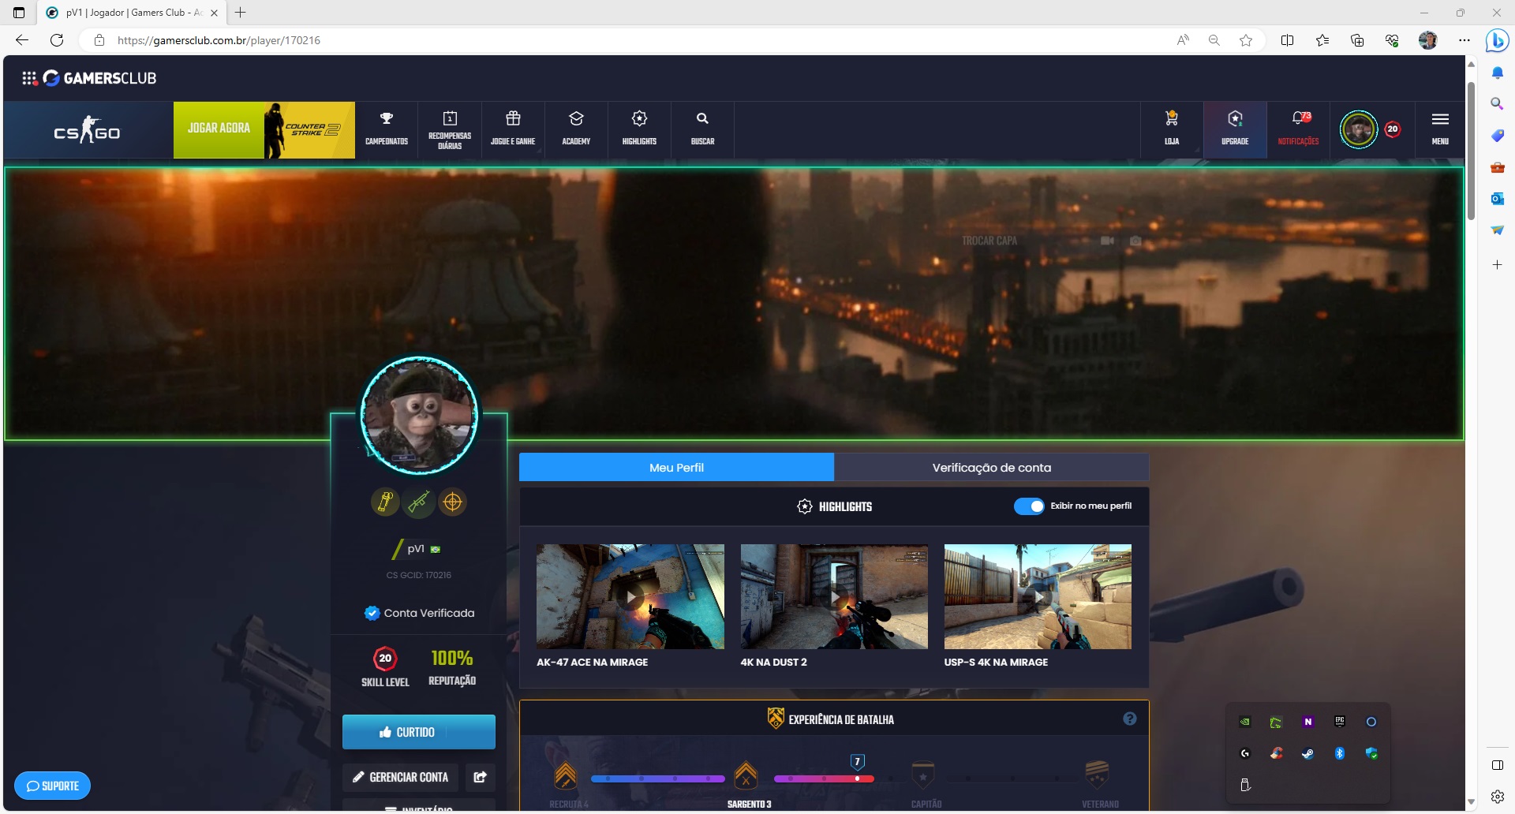Image resolution: width=1515 pixels, height=814 pixels.
Task: Click the Bluetooth tray icon
Action: pos(1340,753)
